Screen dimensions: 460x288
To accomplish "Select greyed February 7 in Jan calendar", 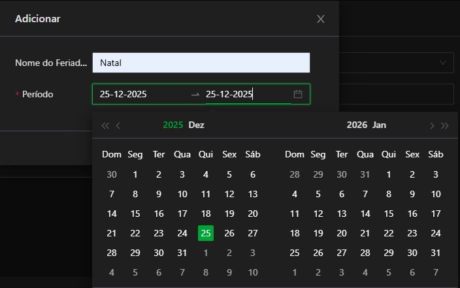I will pos(436,272).
